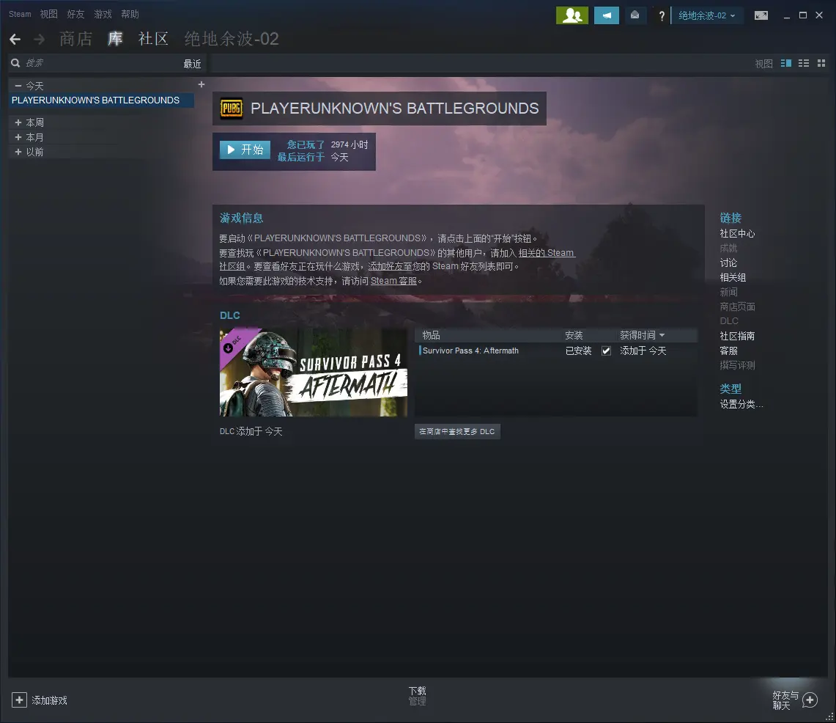This screenshot has height=723, width=836.
Task: Open the friends list green icon
Action: point(571,15)
